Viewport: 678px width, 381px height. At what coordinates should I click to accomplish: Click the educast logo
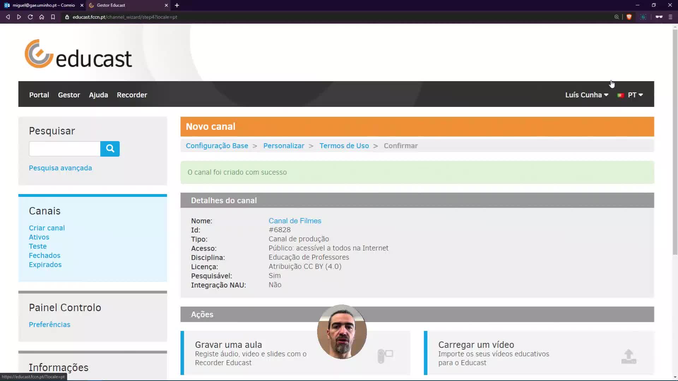(x=78, y=54)
